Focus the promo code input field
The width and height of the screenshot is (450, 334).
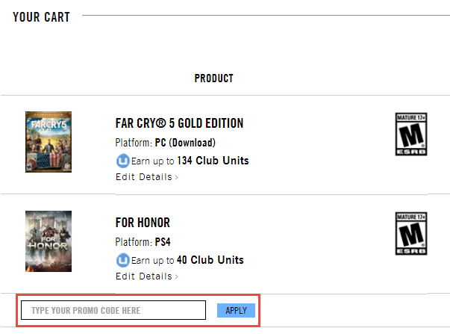point(113,310)
